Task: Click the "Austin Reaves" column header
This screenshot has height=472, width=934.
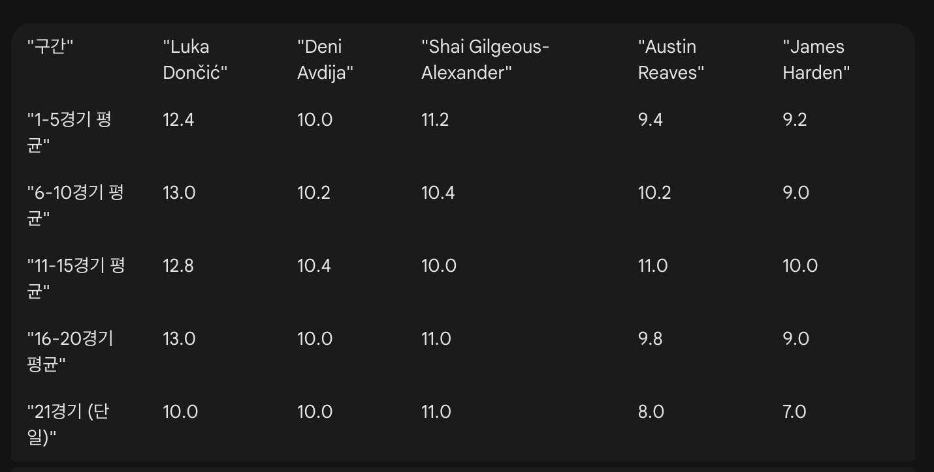Action: point(671,59)
